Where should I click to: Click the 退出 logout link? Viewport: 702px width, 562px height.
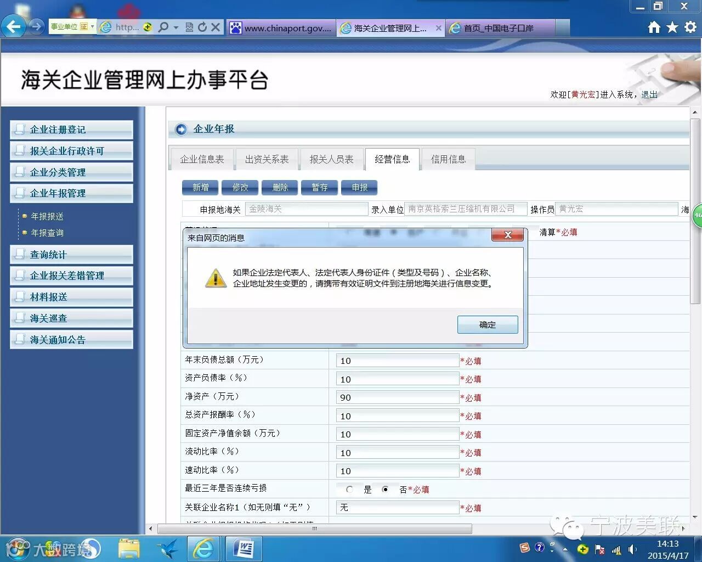[x=649, y=94]
